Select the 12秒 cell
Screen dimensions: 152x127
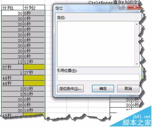(x=34, y=62)
